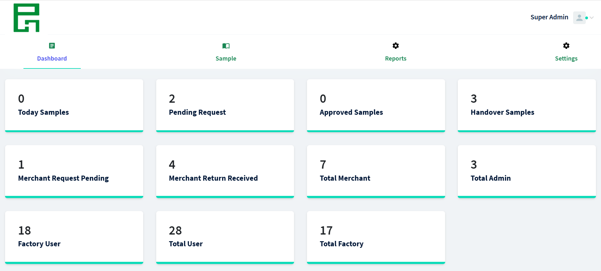The image size is (601, 271).
Task: Open the Today Samples card
Action: pyautogui.click(x=74, y=105)
